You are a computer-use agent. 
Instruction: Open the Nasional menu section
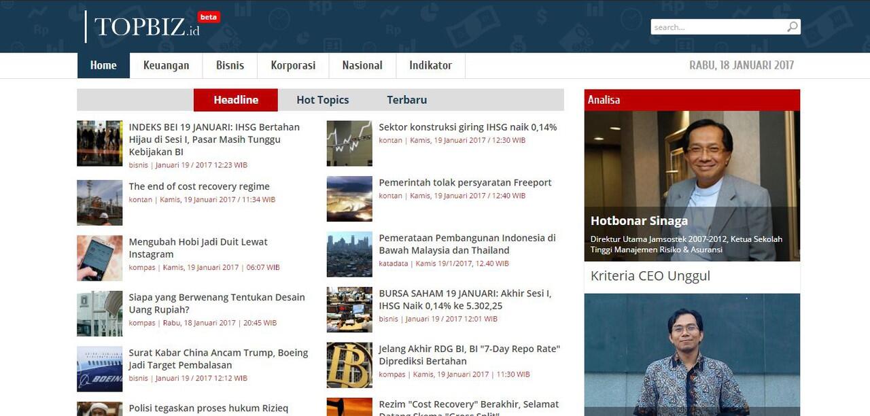click(362, 65)
